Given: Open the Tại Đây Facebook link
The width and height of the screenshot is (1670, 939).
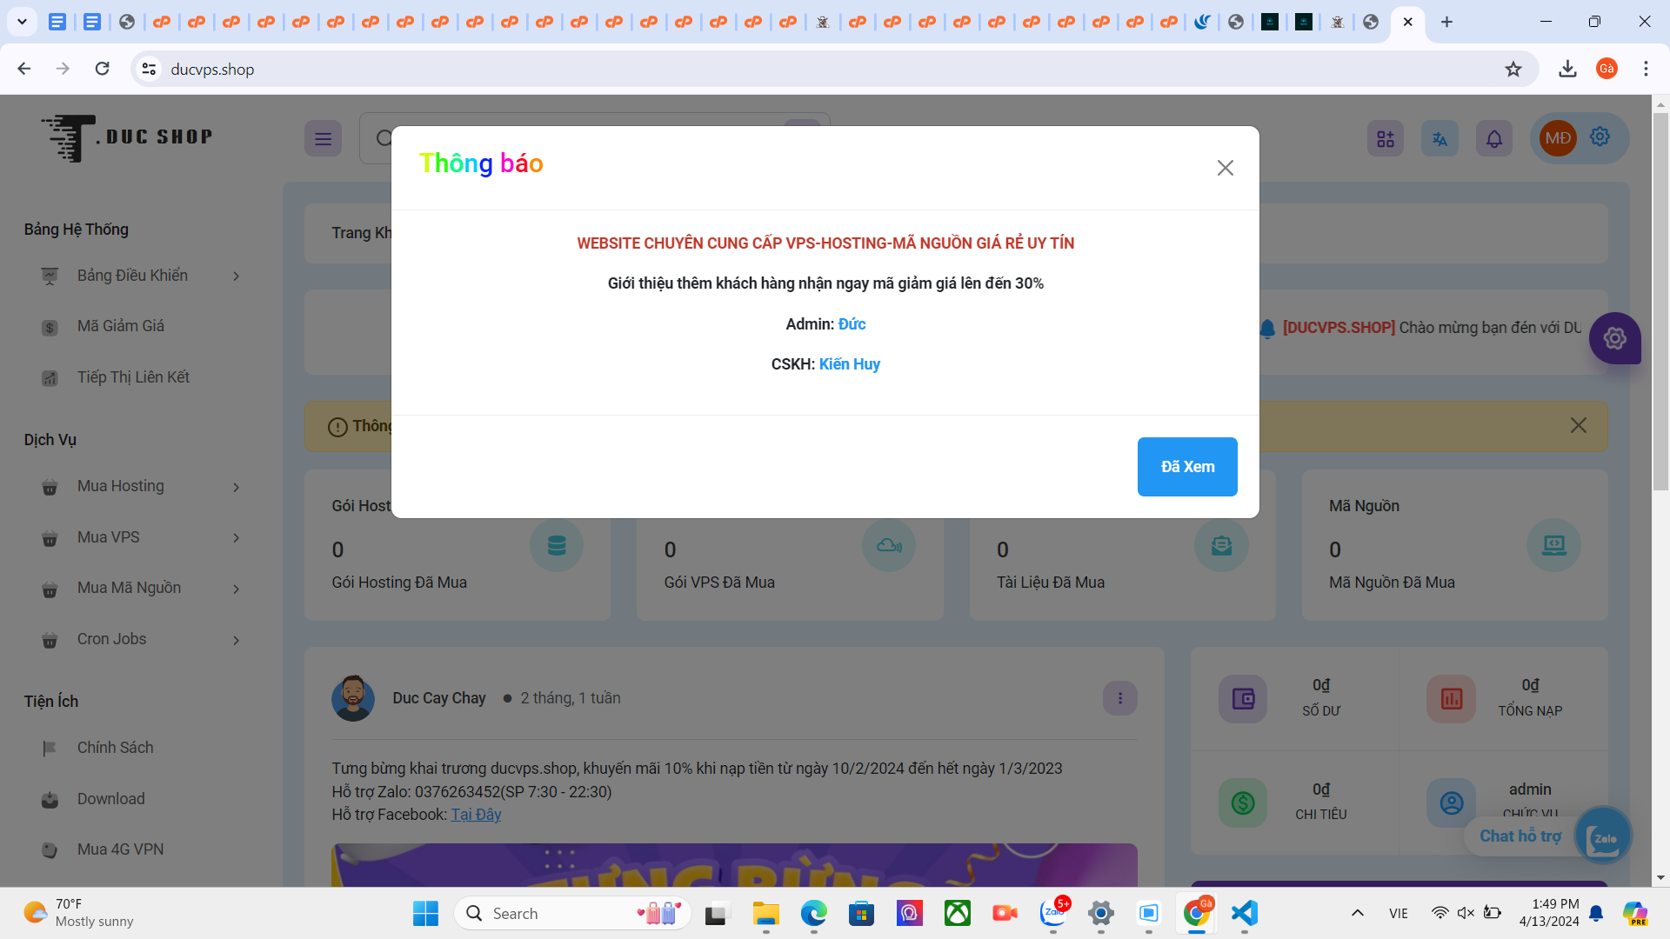Looking at the screenshot, I should click(476, 815).
